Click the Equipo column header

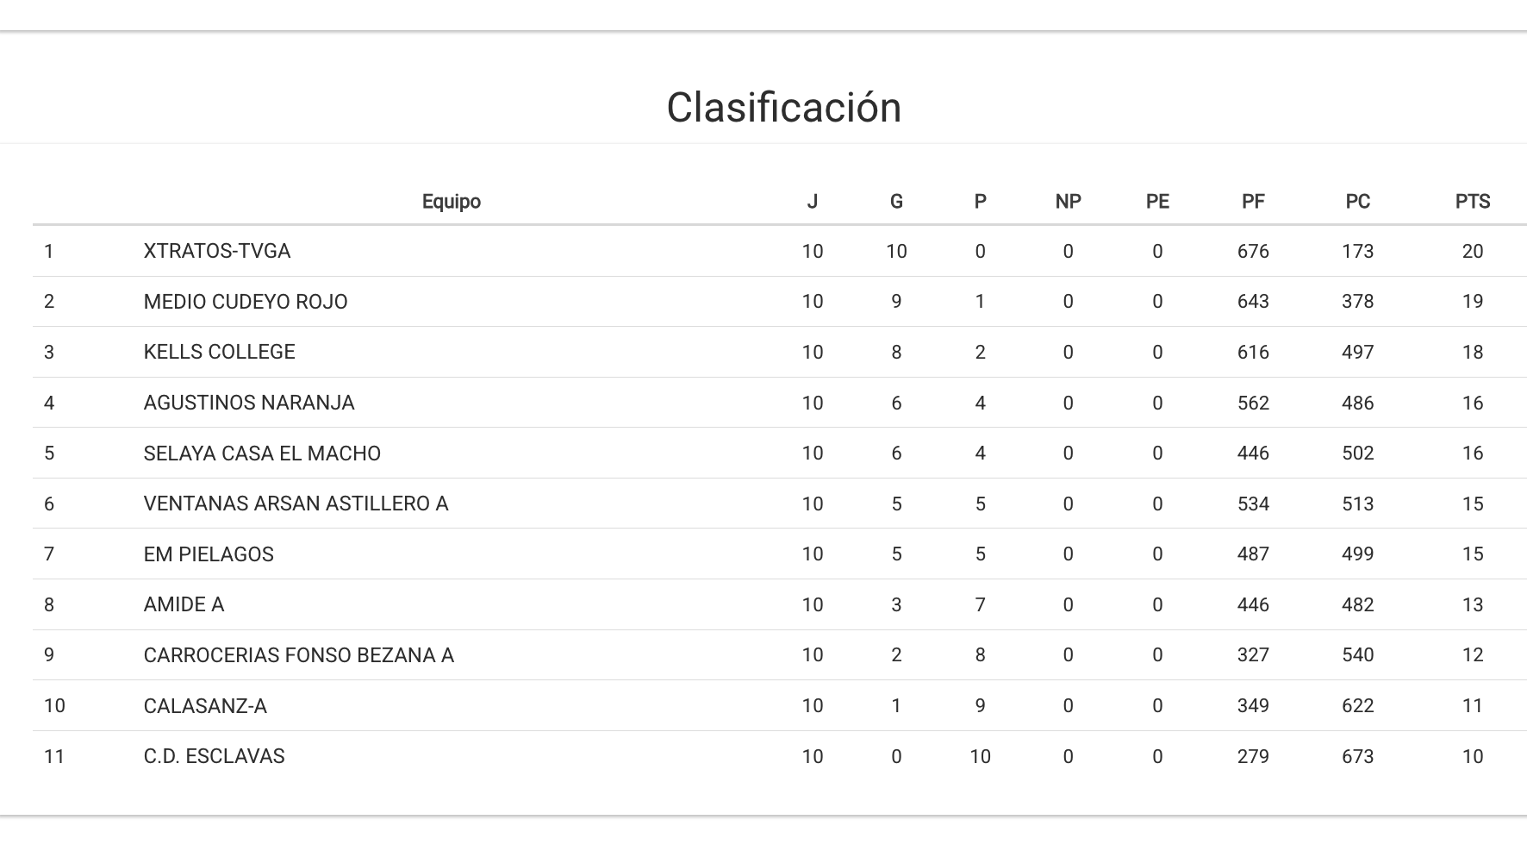(451, 202)
